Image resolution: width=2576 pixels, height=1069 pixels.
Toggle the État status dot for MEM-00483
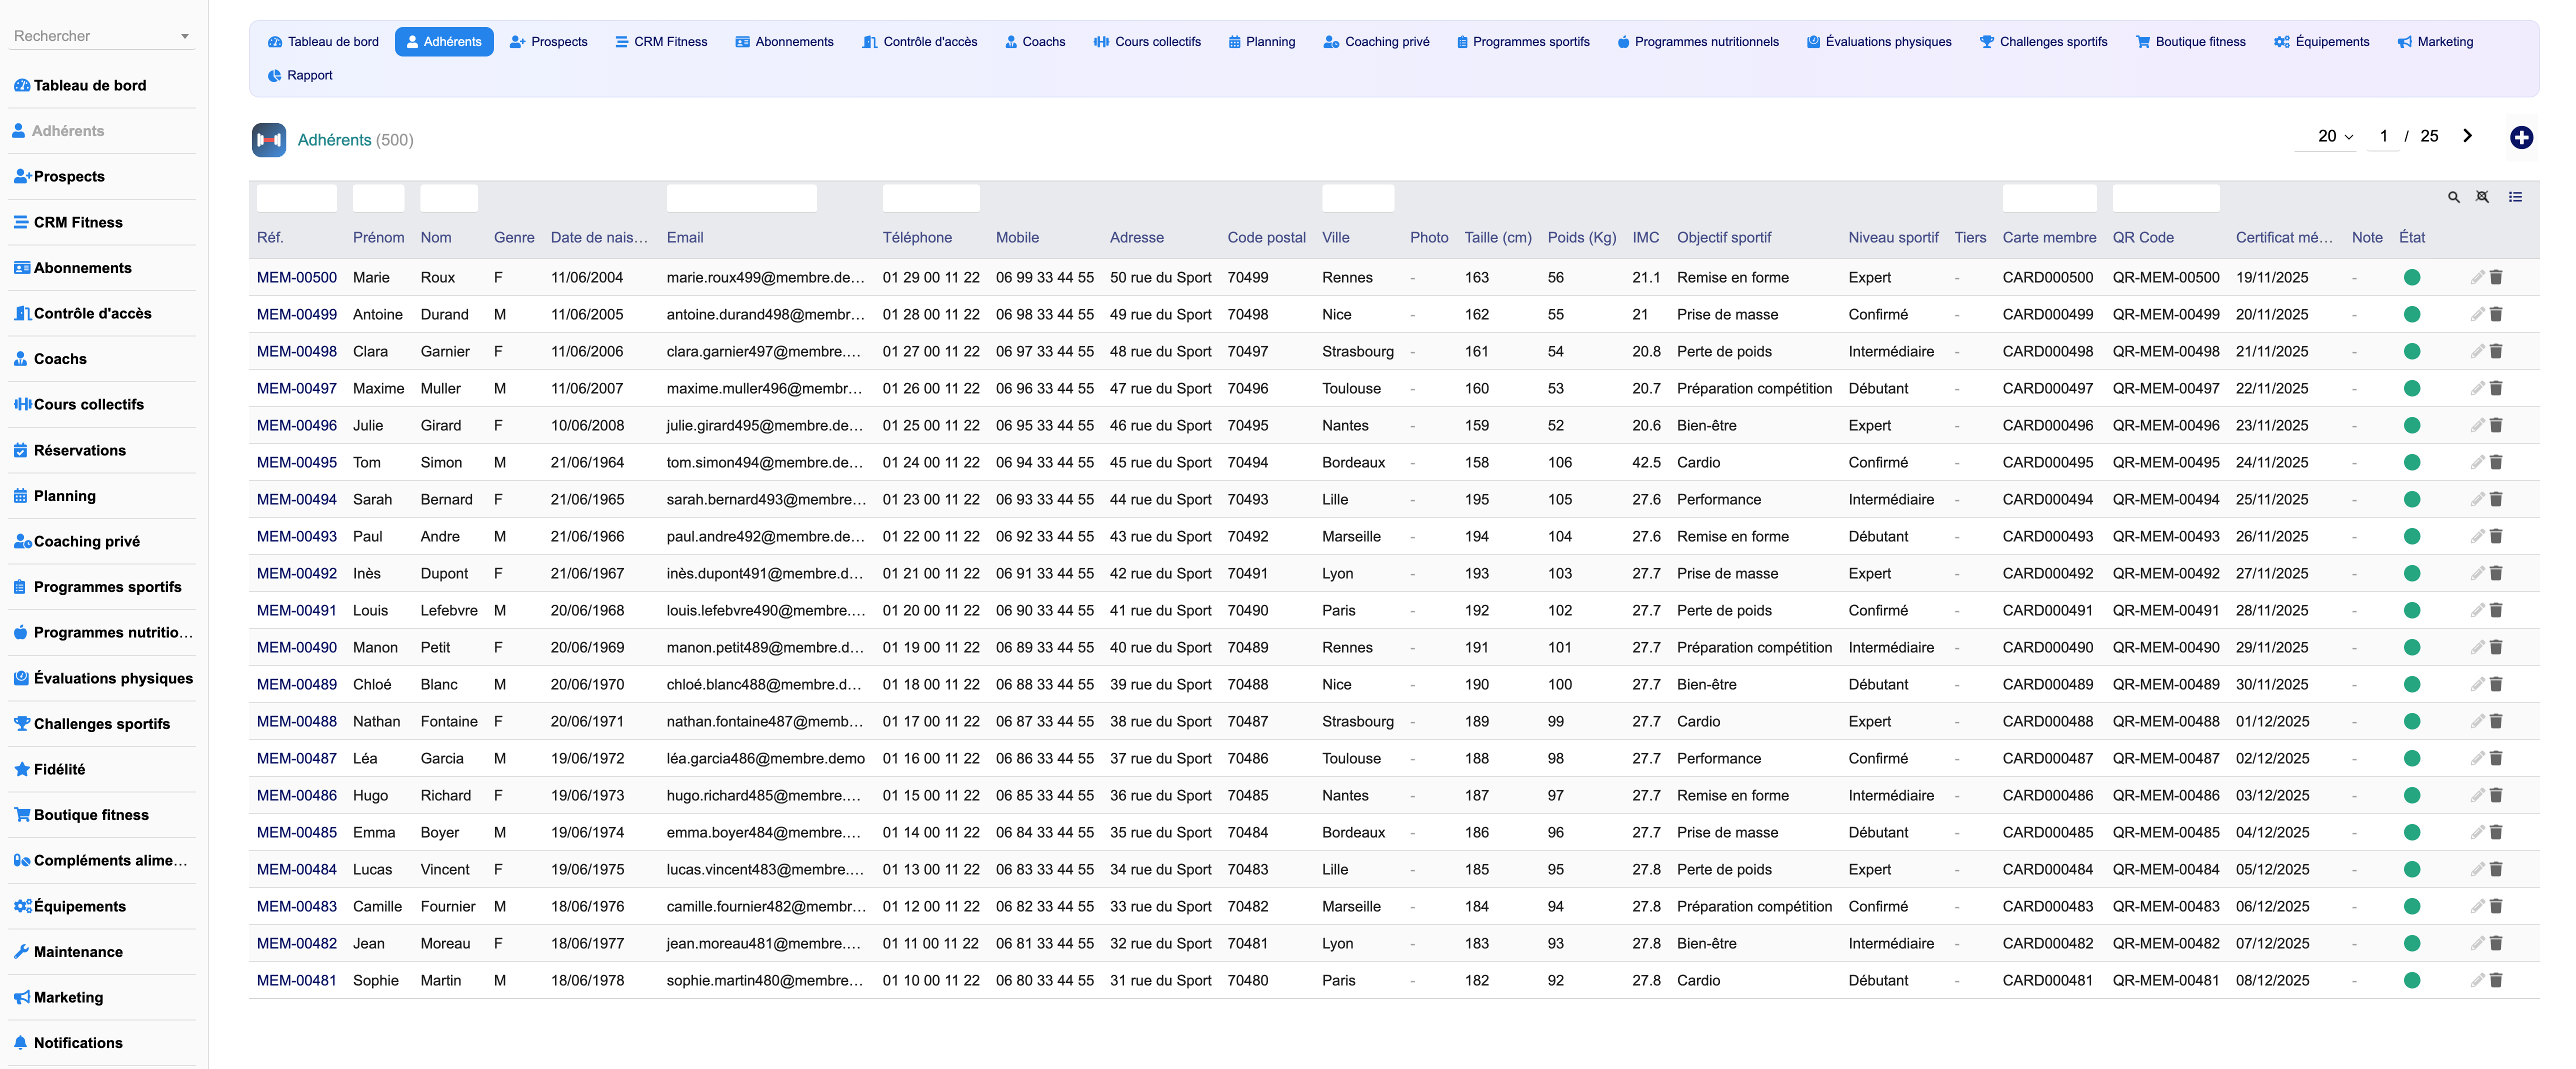2411,906
